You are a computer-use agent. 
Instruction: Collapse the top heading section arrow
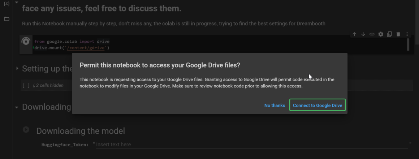pos(17,3)
